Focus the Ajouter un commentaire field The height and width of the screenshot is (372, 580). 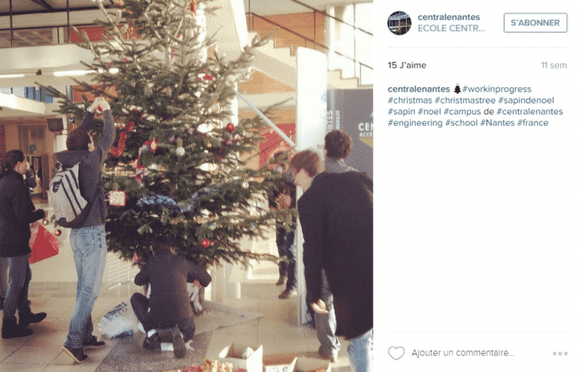[462, 353]
